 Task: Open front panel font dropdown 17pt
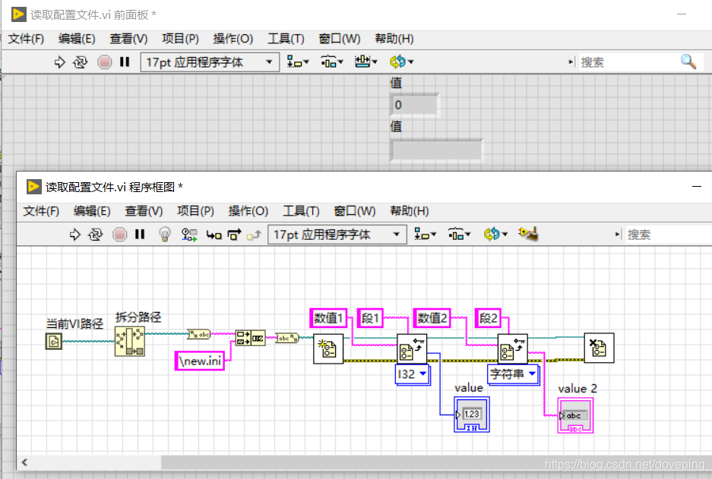(x=209, y=62)
